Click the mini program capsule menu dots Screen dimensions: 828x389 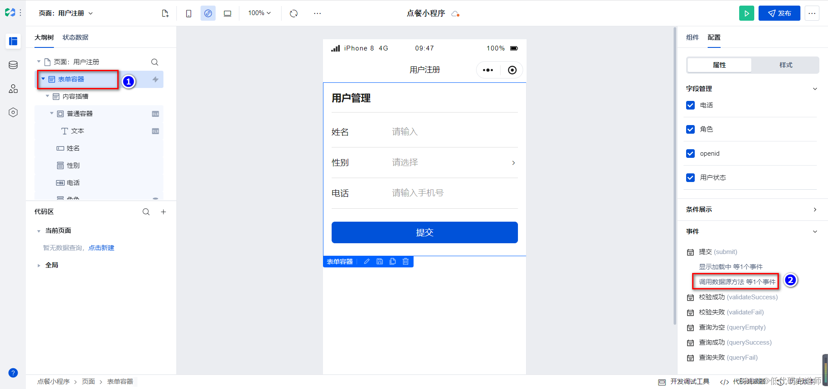tap(488, 70)
